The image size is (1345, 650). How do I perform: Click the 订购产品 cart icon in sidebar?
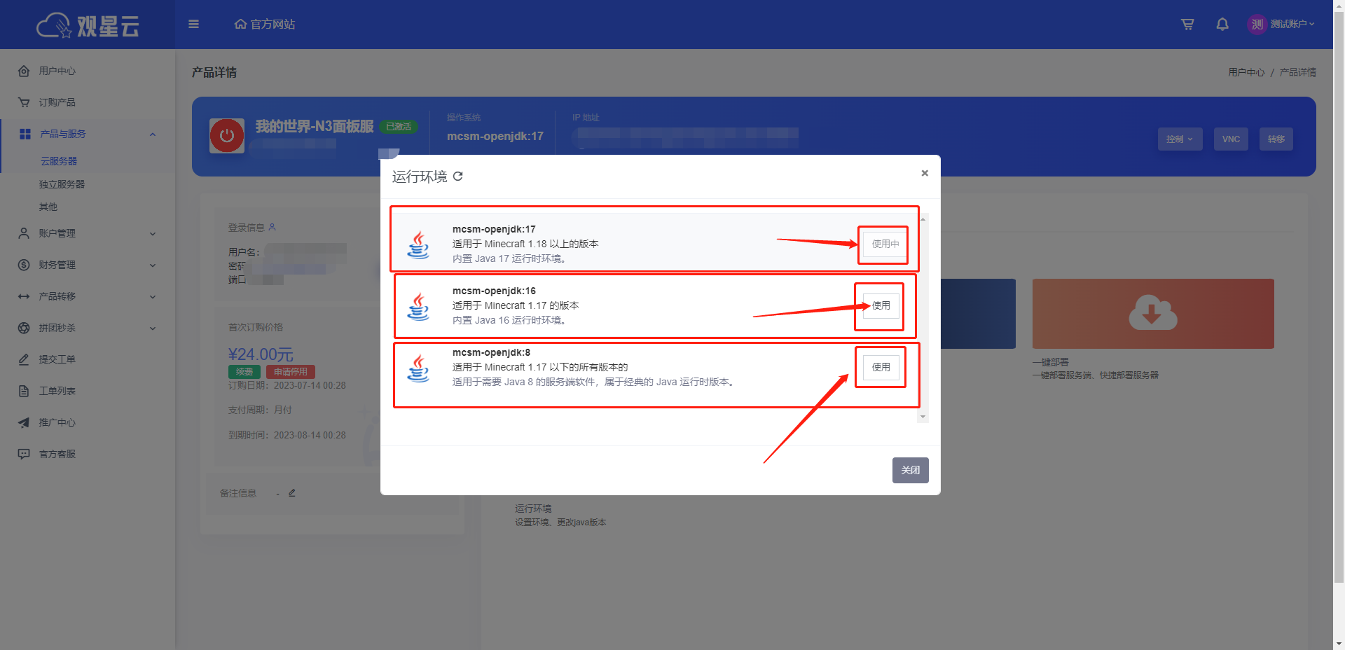click(24, 102)
